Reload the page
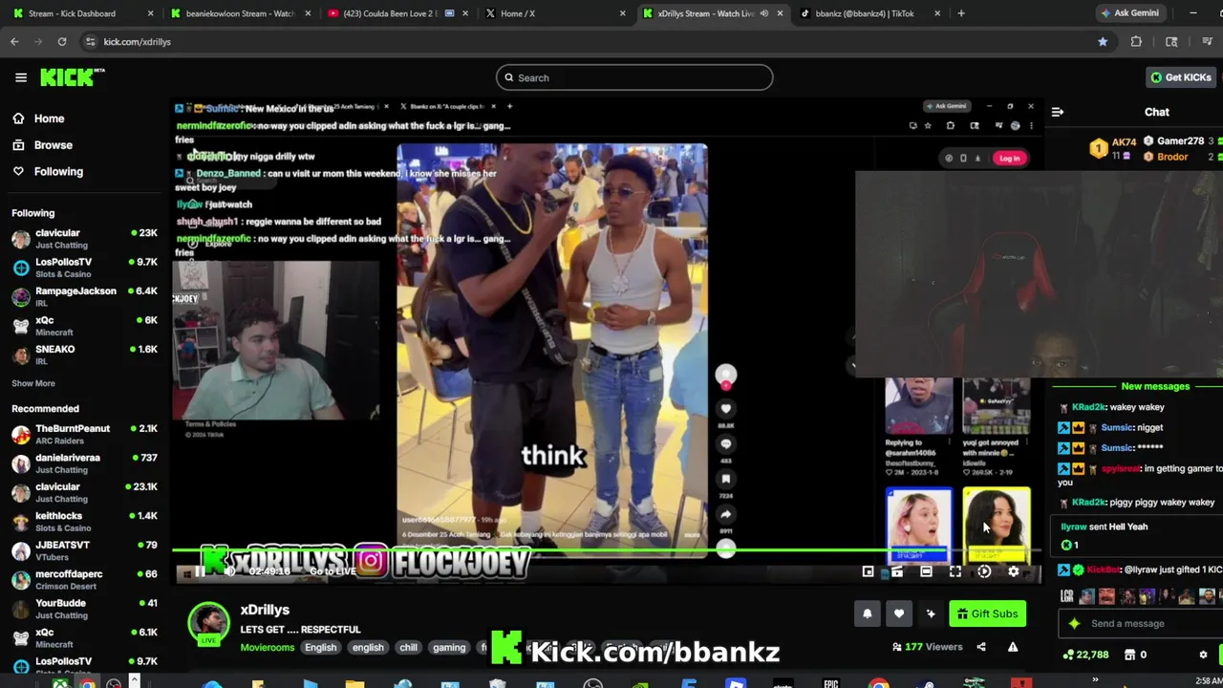The image size is (1223, 688). [x=62, y=42]
